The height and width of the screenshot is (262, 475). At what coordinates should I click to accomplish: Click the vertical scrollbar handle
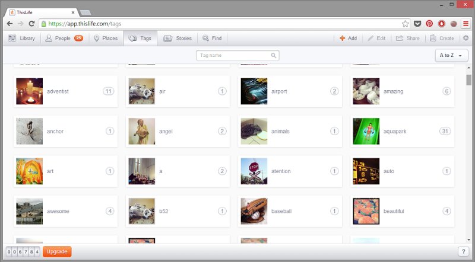click(468, 80)
